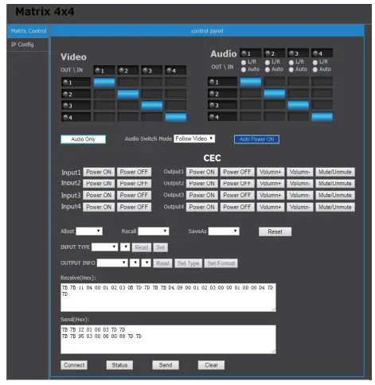Select Audio output 4 row button
The height and width of the screenshot is (385, 375).
(x=222, y=117)
